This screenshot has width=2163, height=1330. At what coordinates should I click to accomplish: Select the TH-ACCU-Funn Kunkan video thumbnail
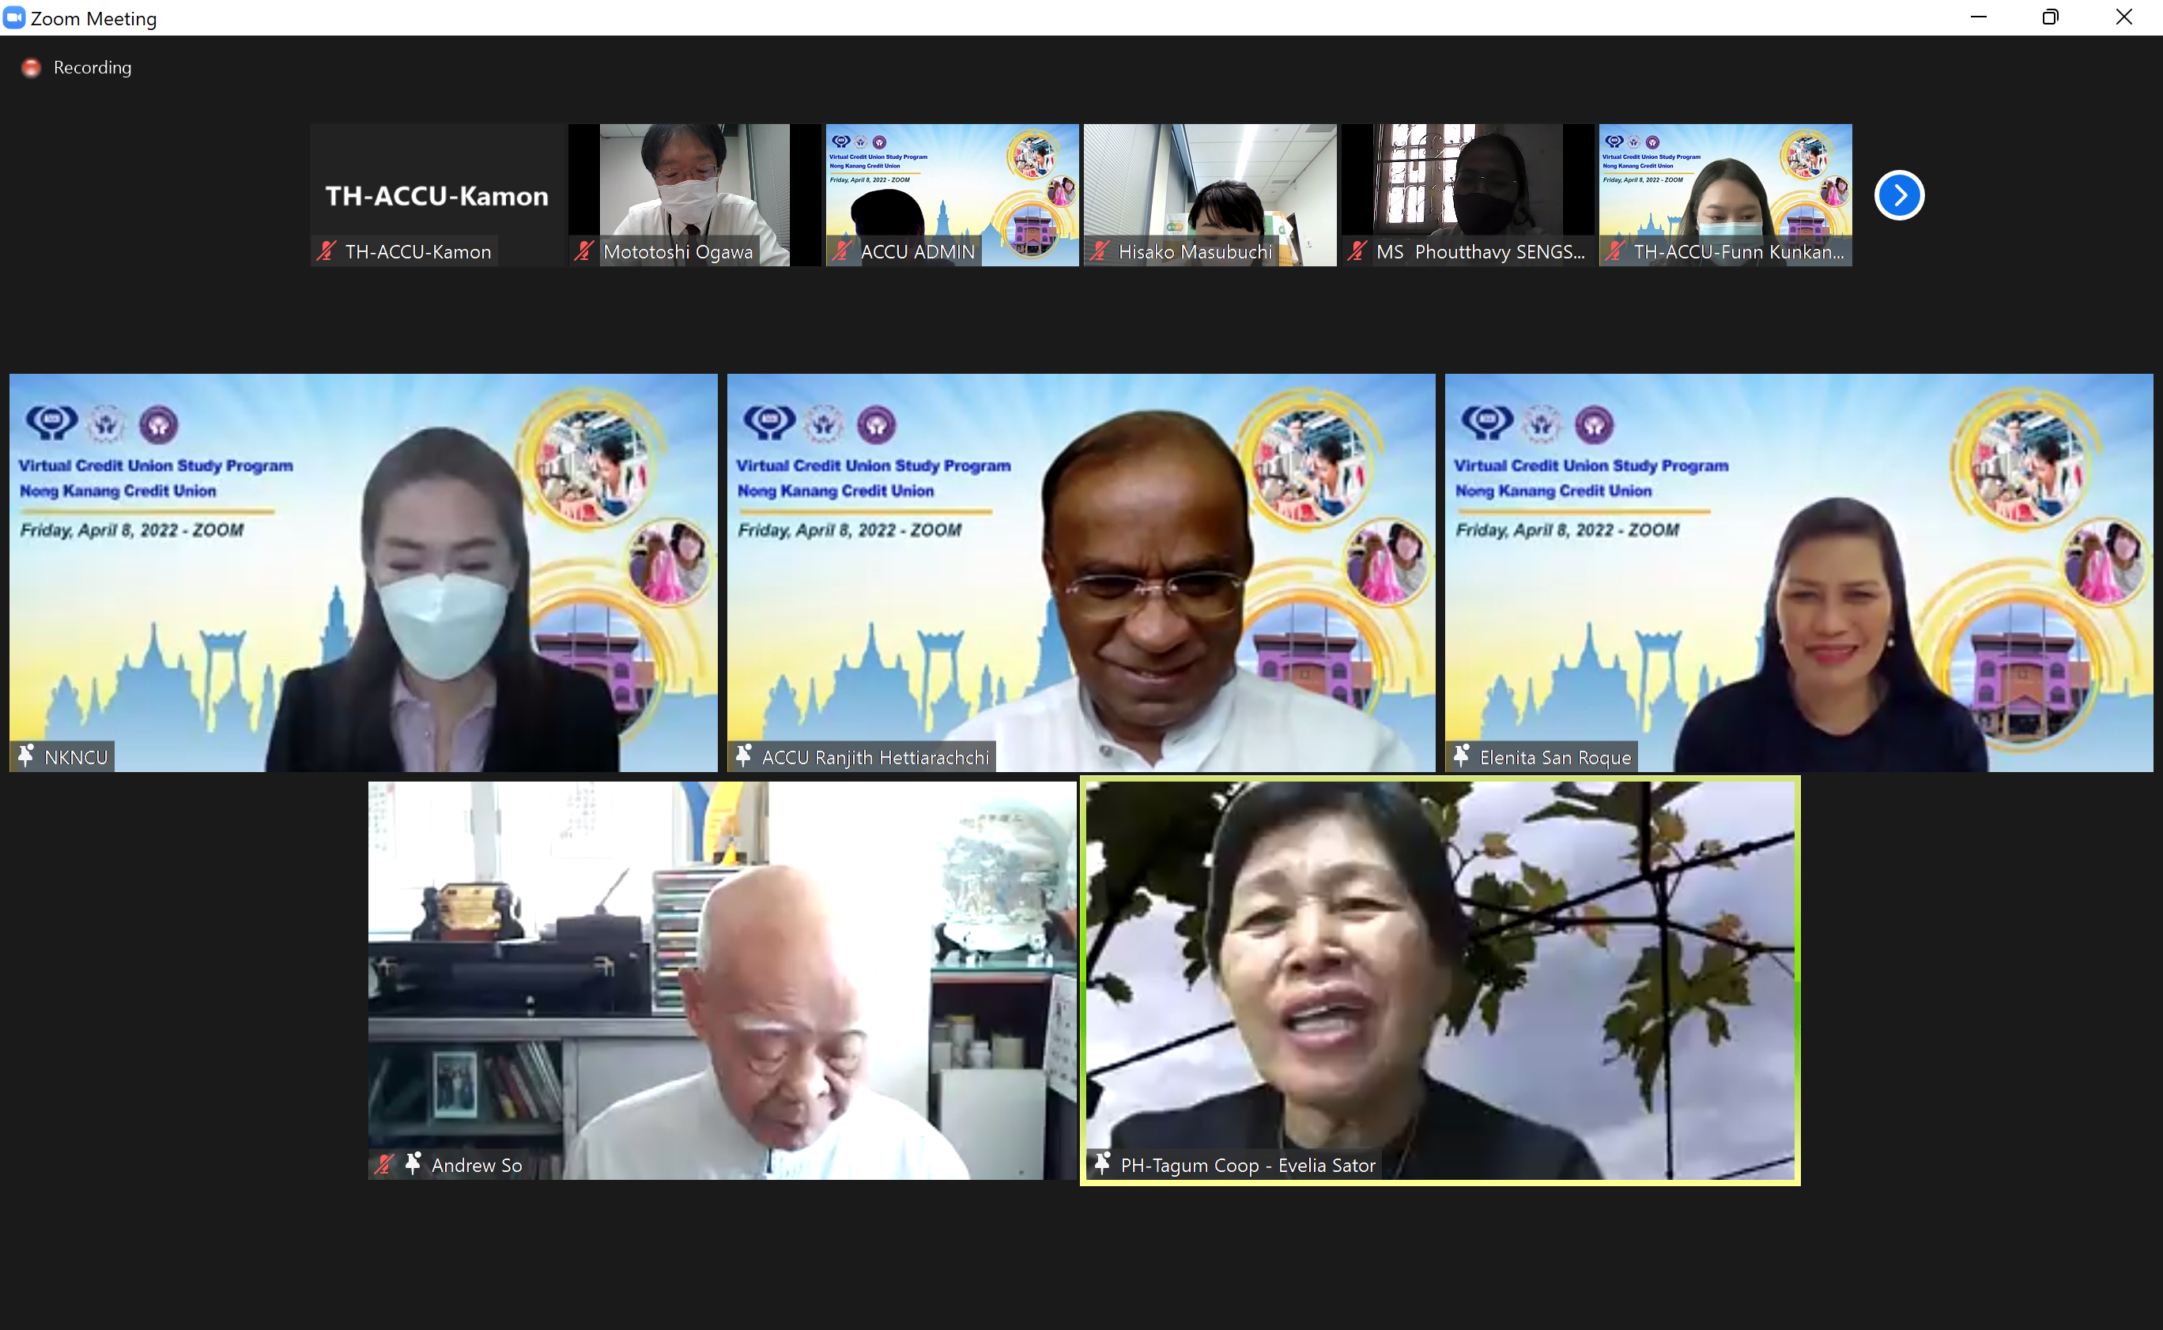1725,189
